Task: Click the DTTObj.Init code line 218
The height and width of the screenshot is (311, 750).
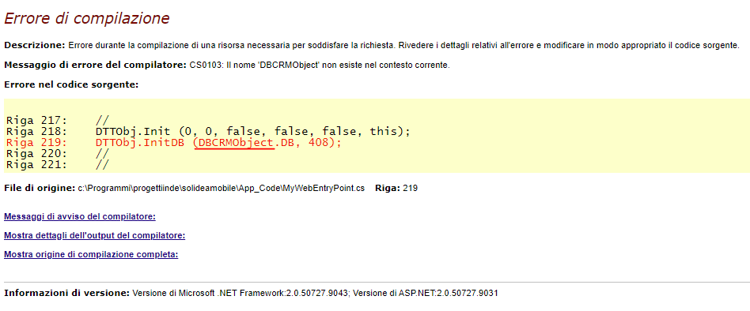Action: (209, 132)
